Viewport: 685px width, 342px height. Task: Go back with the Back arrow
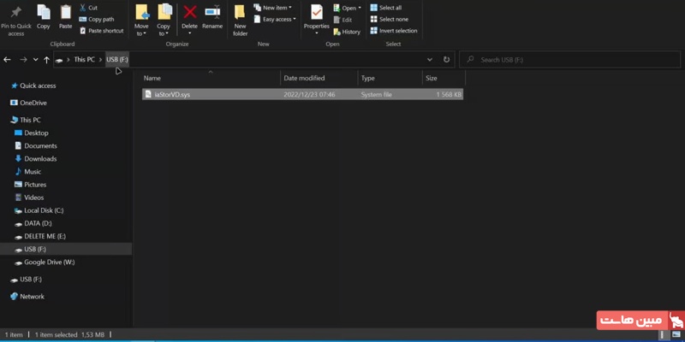7,60
